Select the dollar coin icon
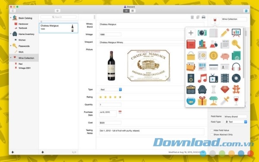This screenshot has height=162, width=259. click(214, 56)
